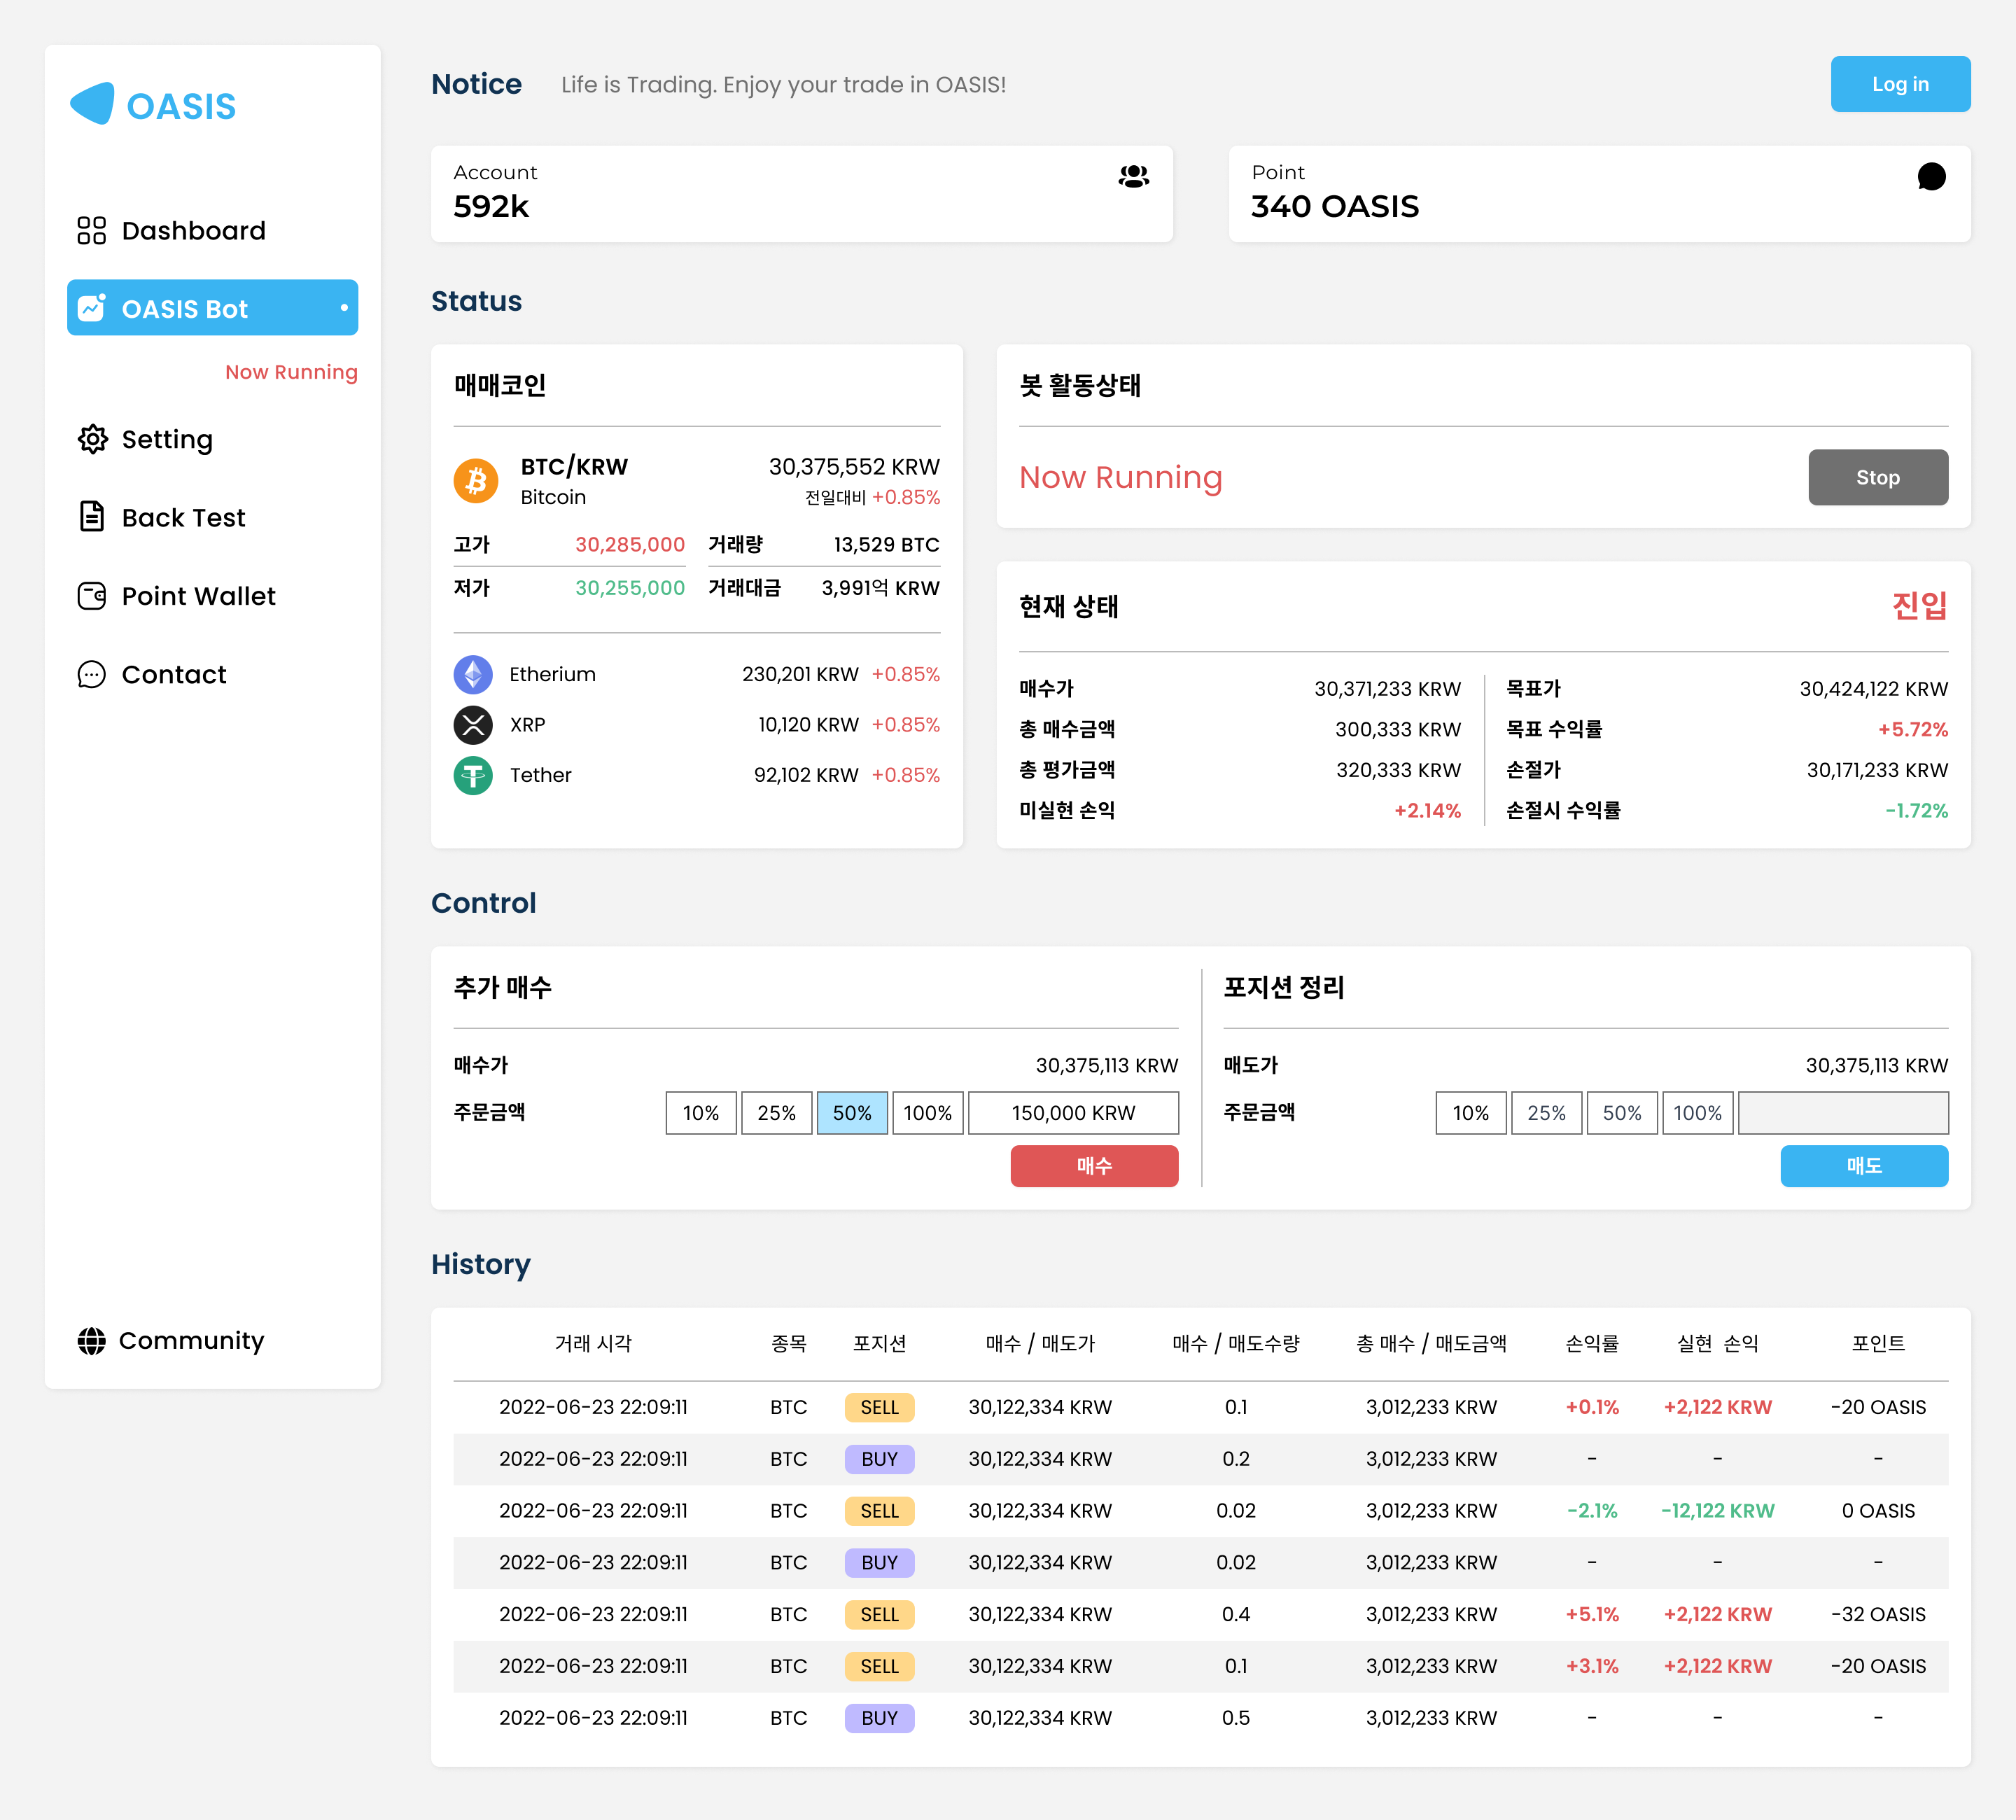Click the 150,000 KRW buy amount field
2016x1820 pixels.
[x=1074, y=1113]
